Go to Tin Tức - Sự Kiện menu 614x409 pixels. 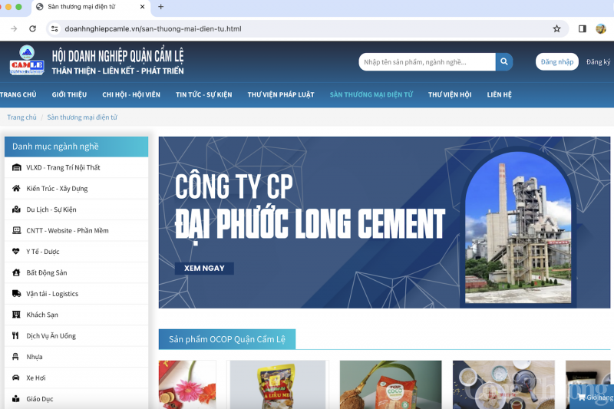click(203, 94)
